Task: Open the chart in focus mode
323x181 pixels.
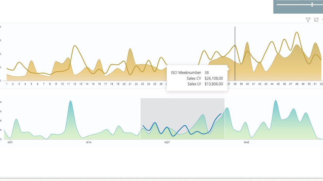Action: (316, 20)
